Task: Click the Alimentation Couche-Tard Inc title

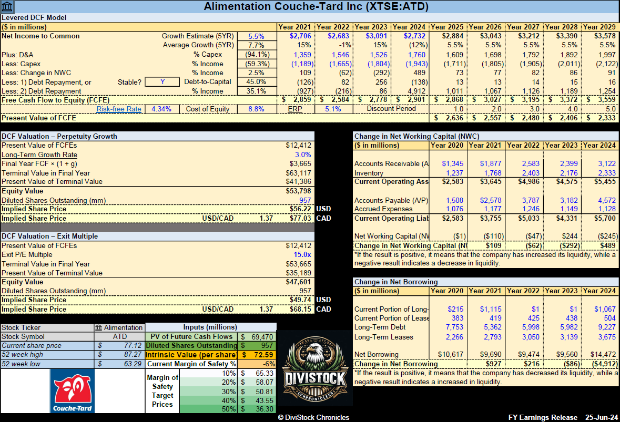Action: click(316, 6)
